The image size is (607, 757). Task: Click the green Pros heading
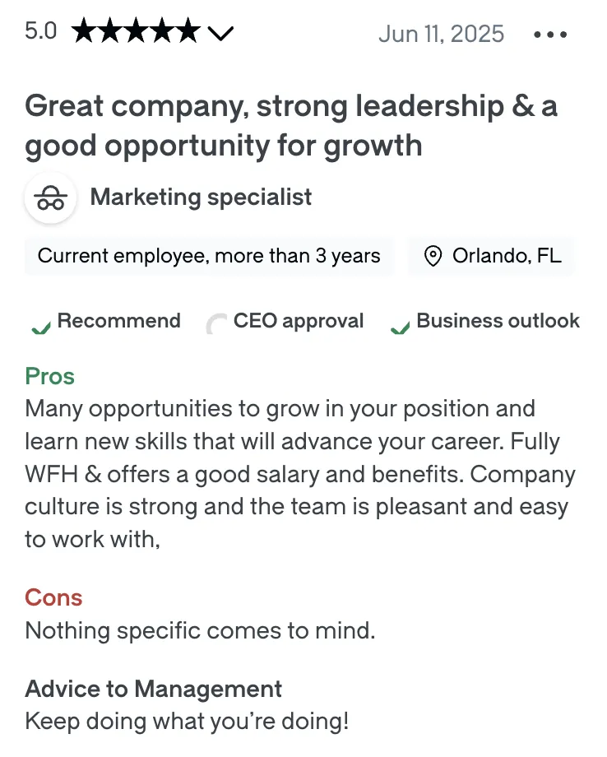tap(49, 376)
